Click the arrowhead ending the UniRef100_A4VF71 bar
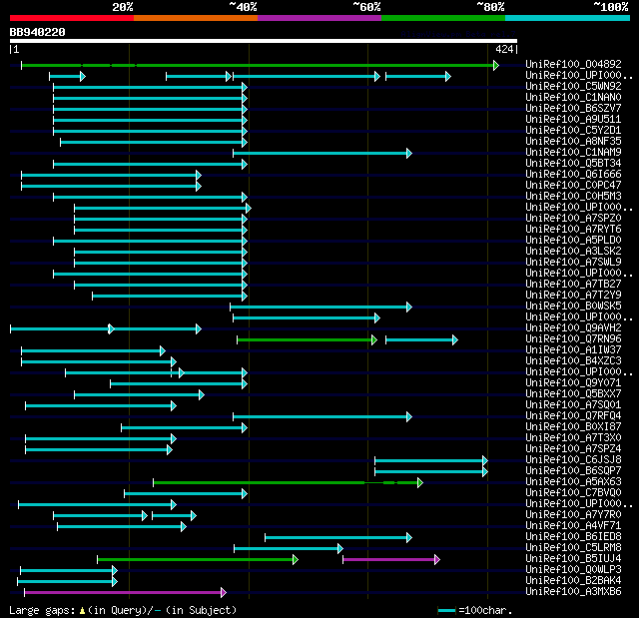This screenshot has height=618, width=639. click(184, 527)
